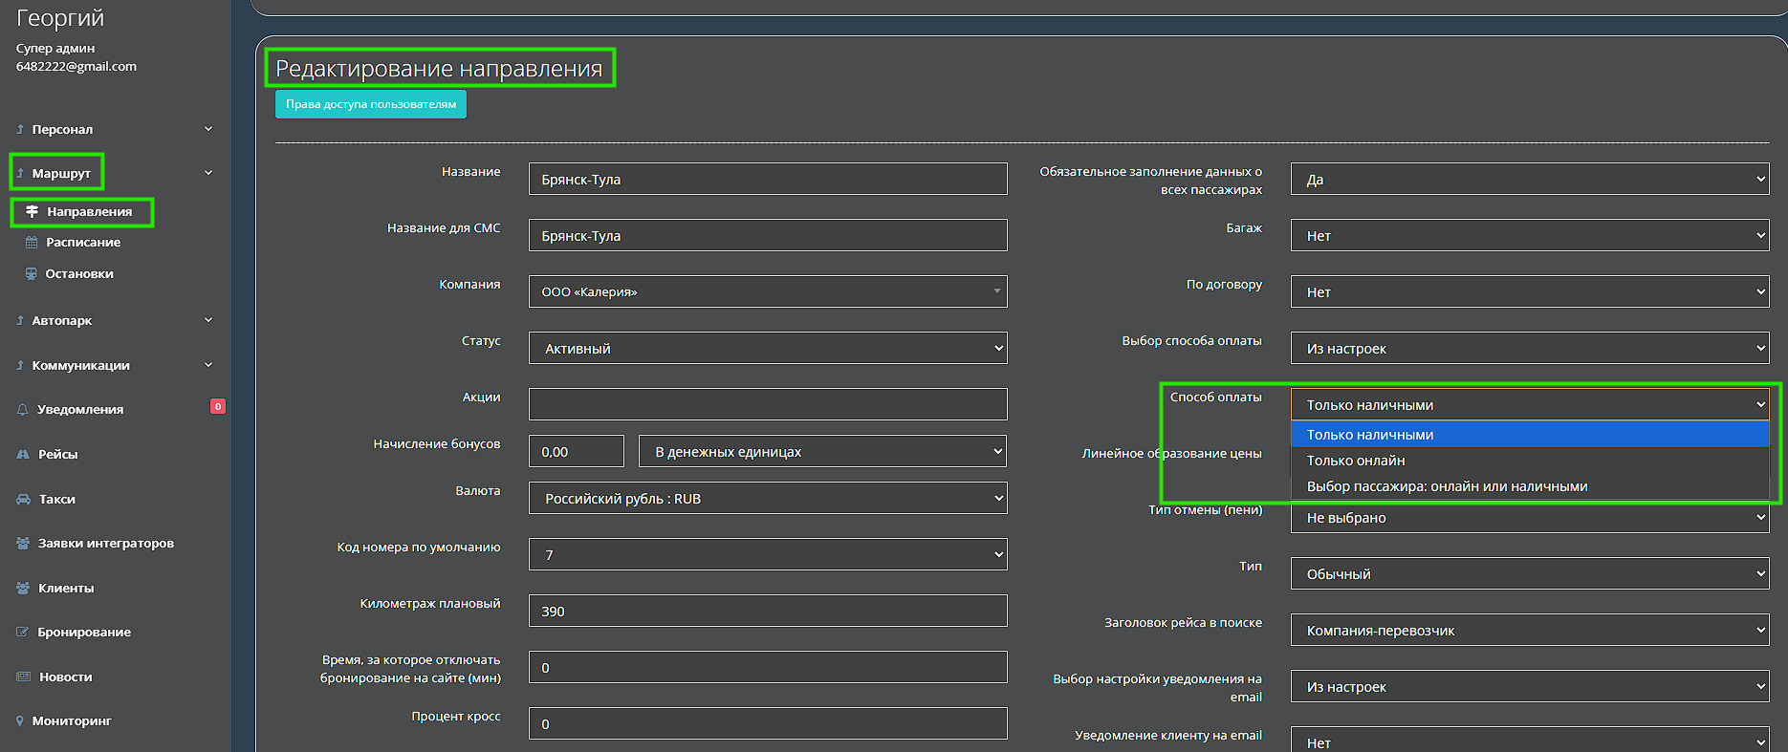Image resolution: width=1788 pixels, height=752 pixels.
Task: Click the taxi car icon in sidebar
Action: (23, 499)
